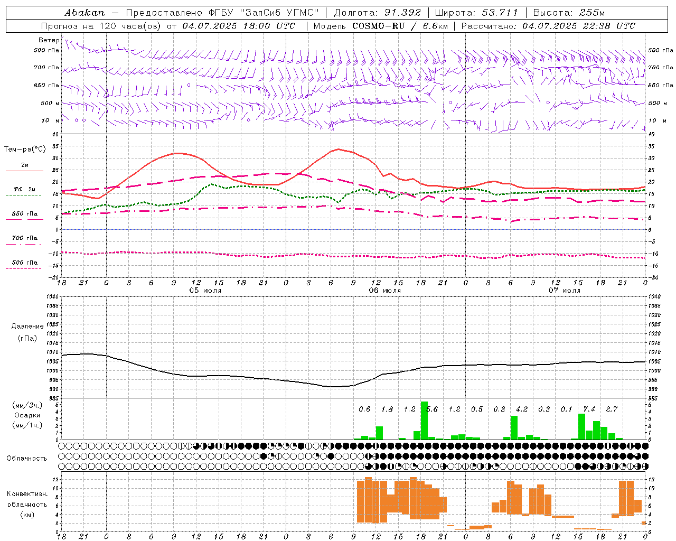
Task: Click the "06 июля" date label
Action: tap(385, 291)
